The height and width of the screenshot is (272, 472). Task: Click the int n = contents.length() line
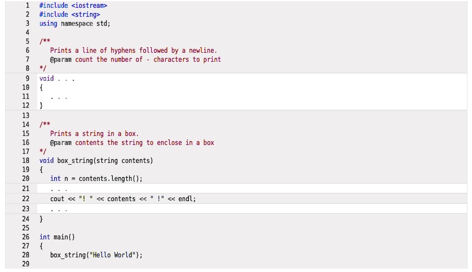pyautogui.click(x=96, y=179)
